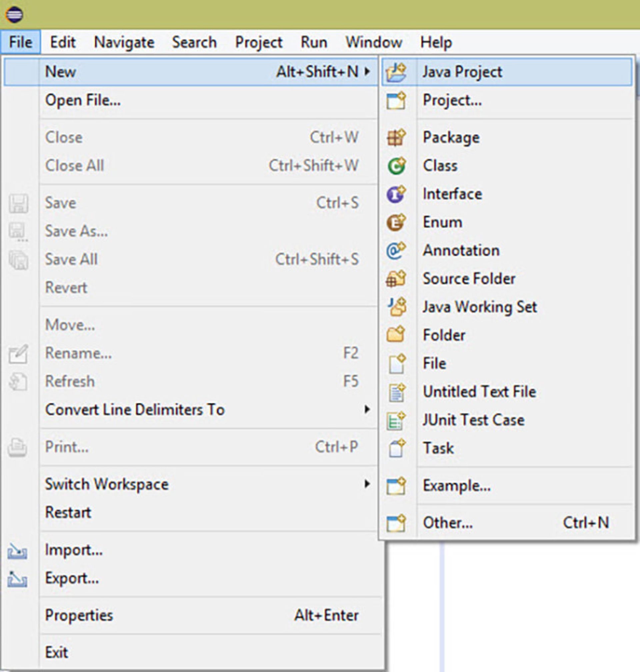640x672 pixels.
Task: Click the Other... wizard icon
Action: pyautogui.click(x=396, y=523)
